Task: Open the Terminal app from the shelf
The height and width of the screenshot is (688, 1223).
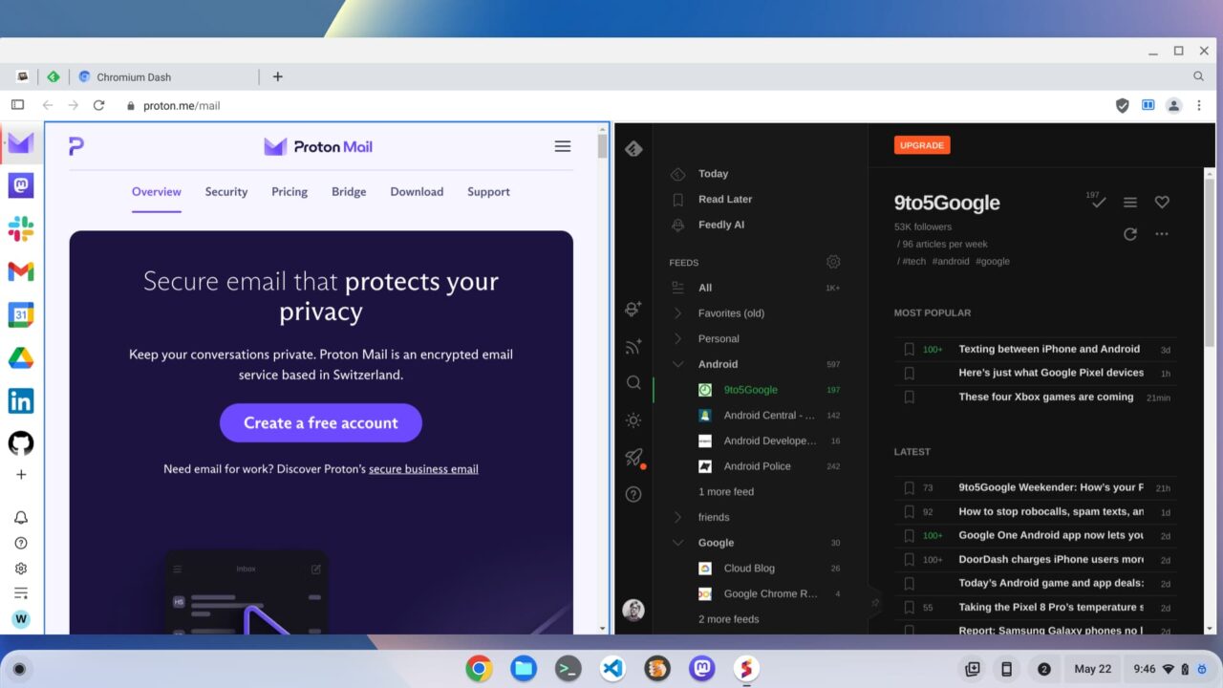Action: 568,669
